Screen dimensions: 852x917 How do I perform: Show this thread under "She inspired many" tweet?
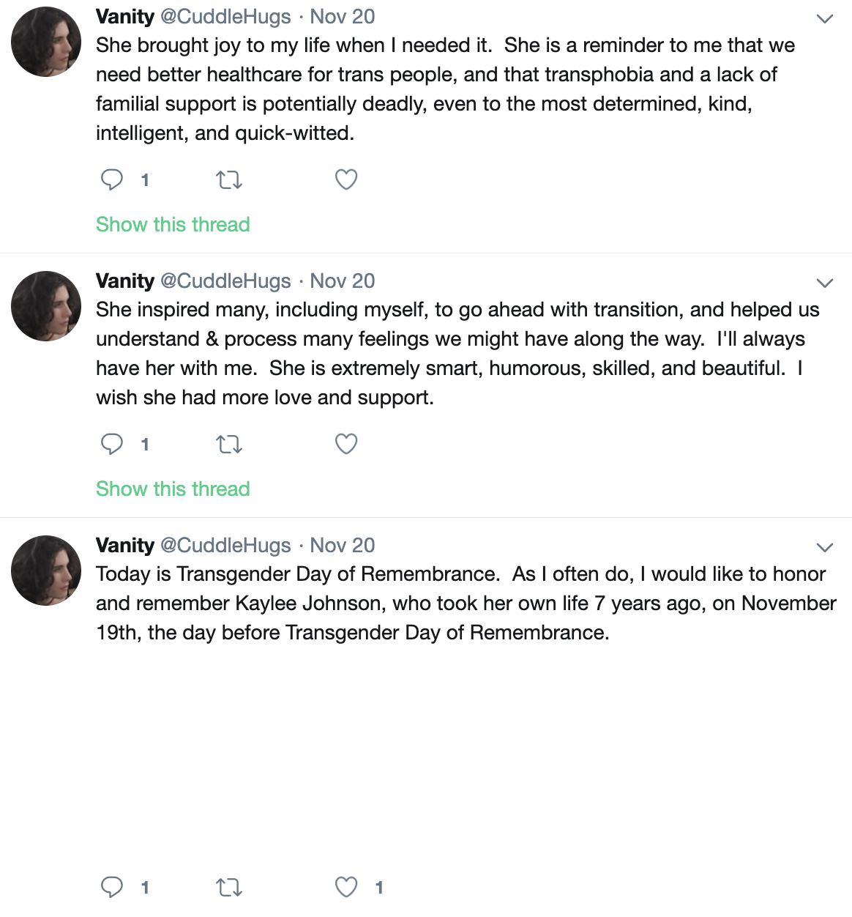click(x=173, y=489)
